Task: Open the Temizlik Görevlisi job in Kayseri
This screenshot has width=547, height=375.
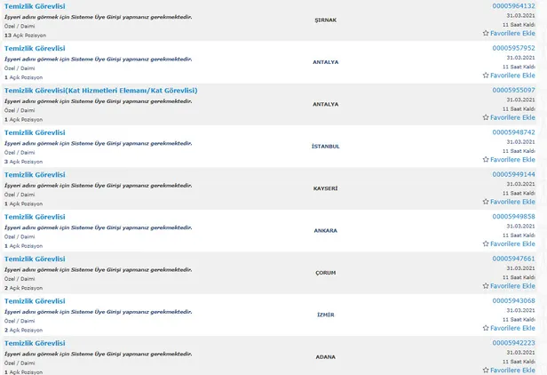Action: click(x=35, y=175)
